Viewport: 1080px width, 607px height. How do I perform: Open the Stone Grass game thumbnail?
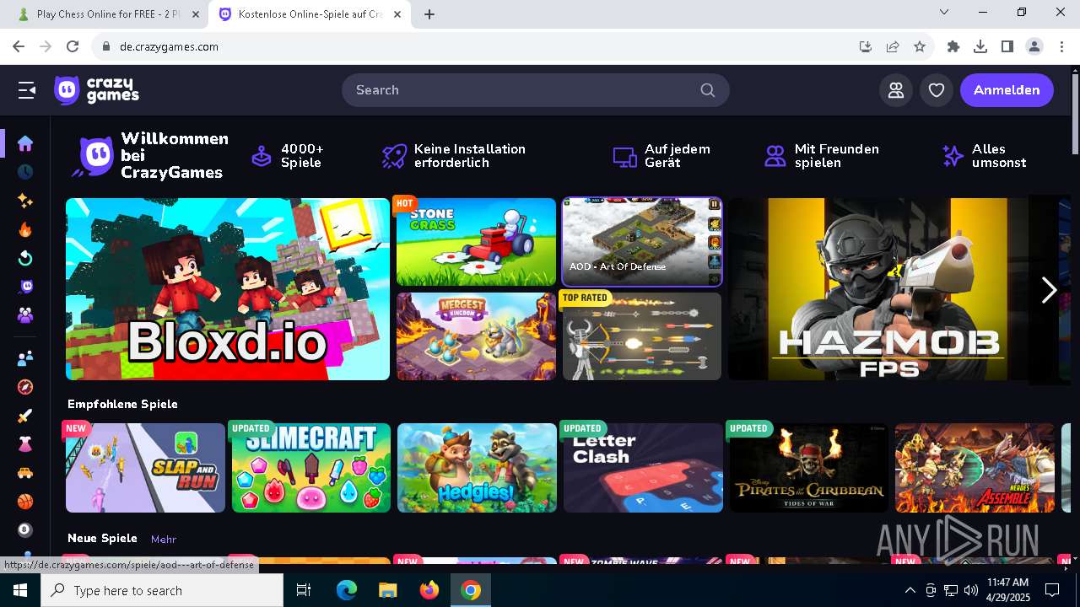pyautogui.click(x=476, y=242)
